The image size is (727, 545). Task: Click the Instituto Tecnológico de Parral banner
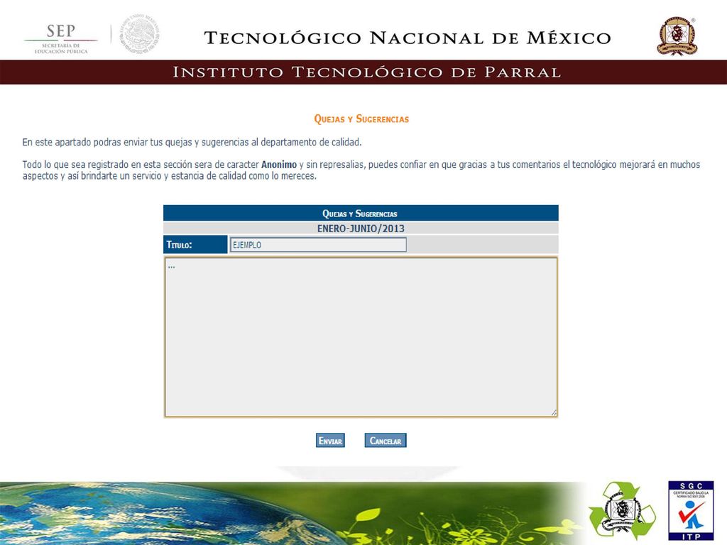tap(363, 72)
